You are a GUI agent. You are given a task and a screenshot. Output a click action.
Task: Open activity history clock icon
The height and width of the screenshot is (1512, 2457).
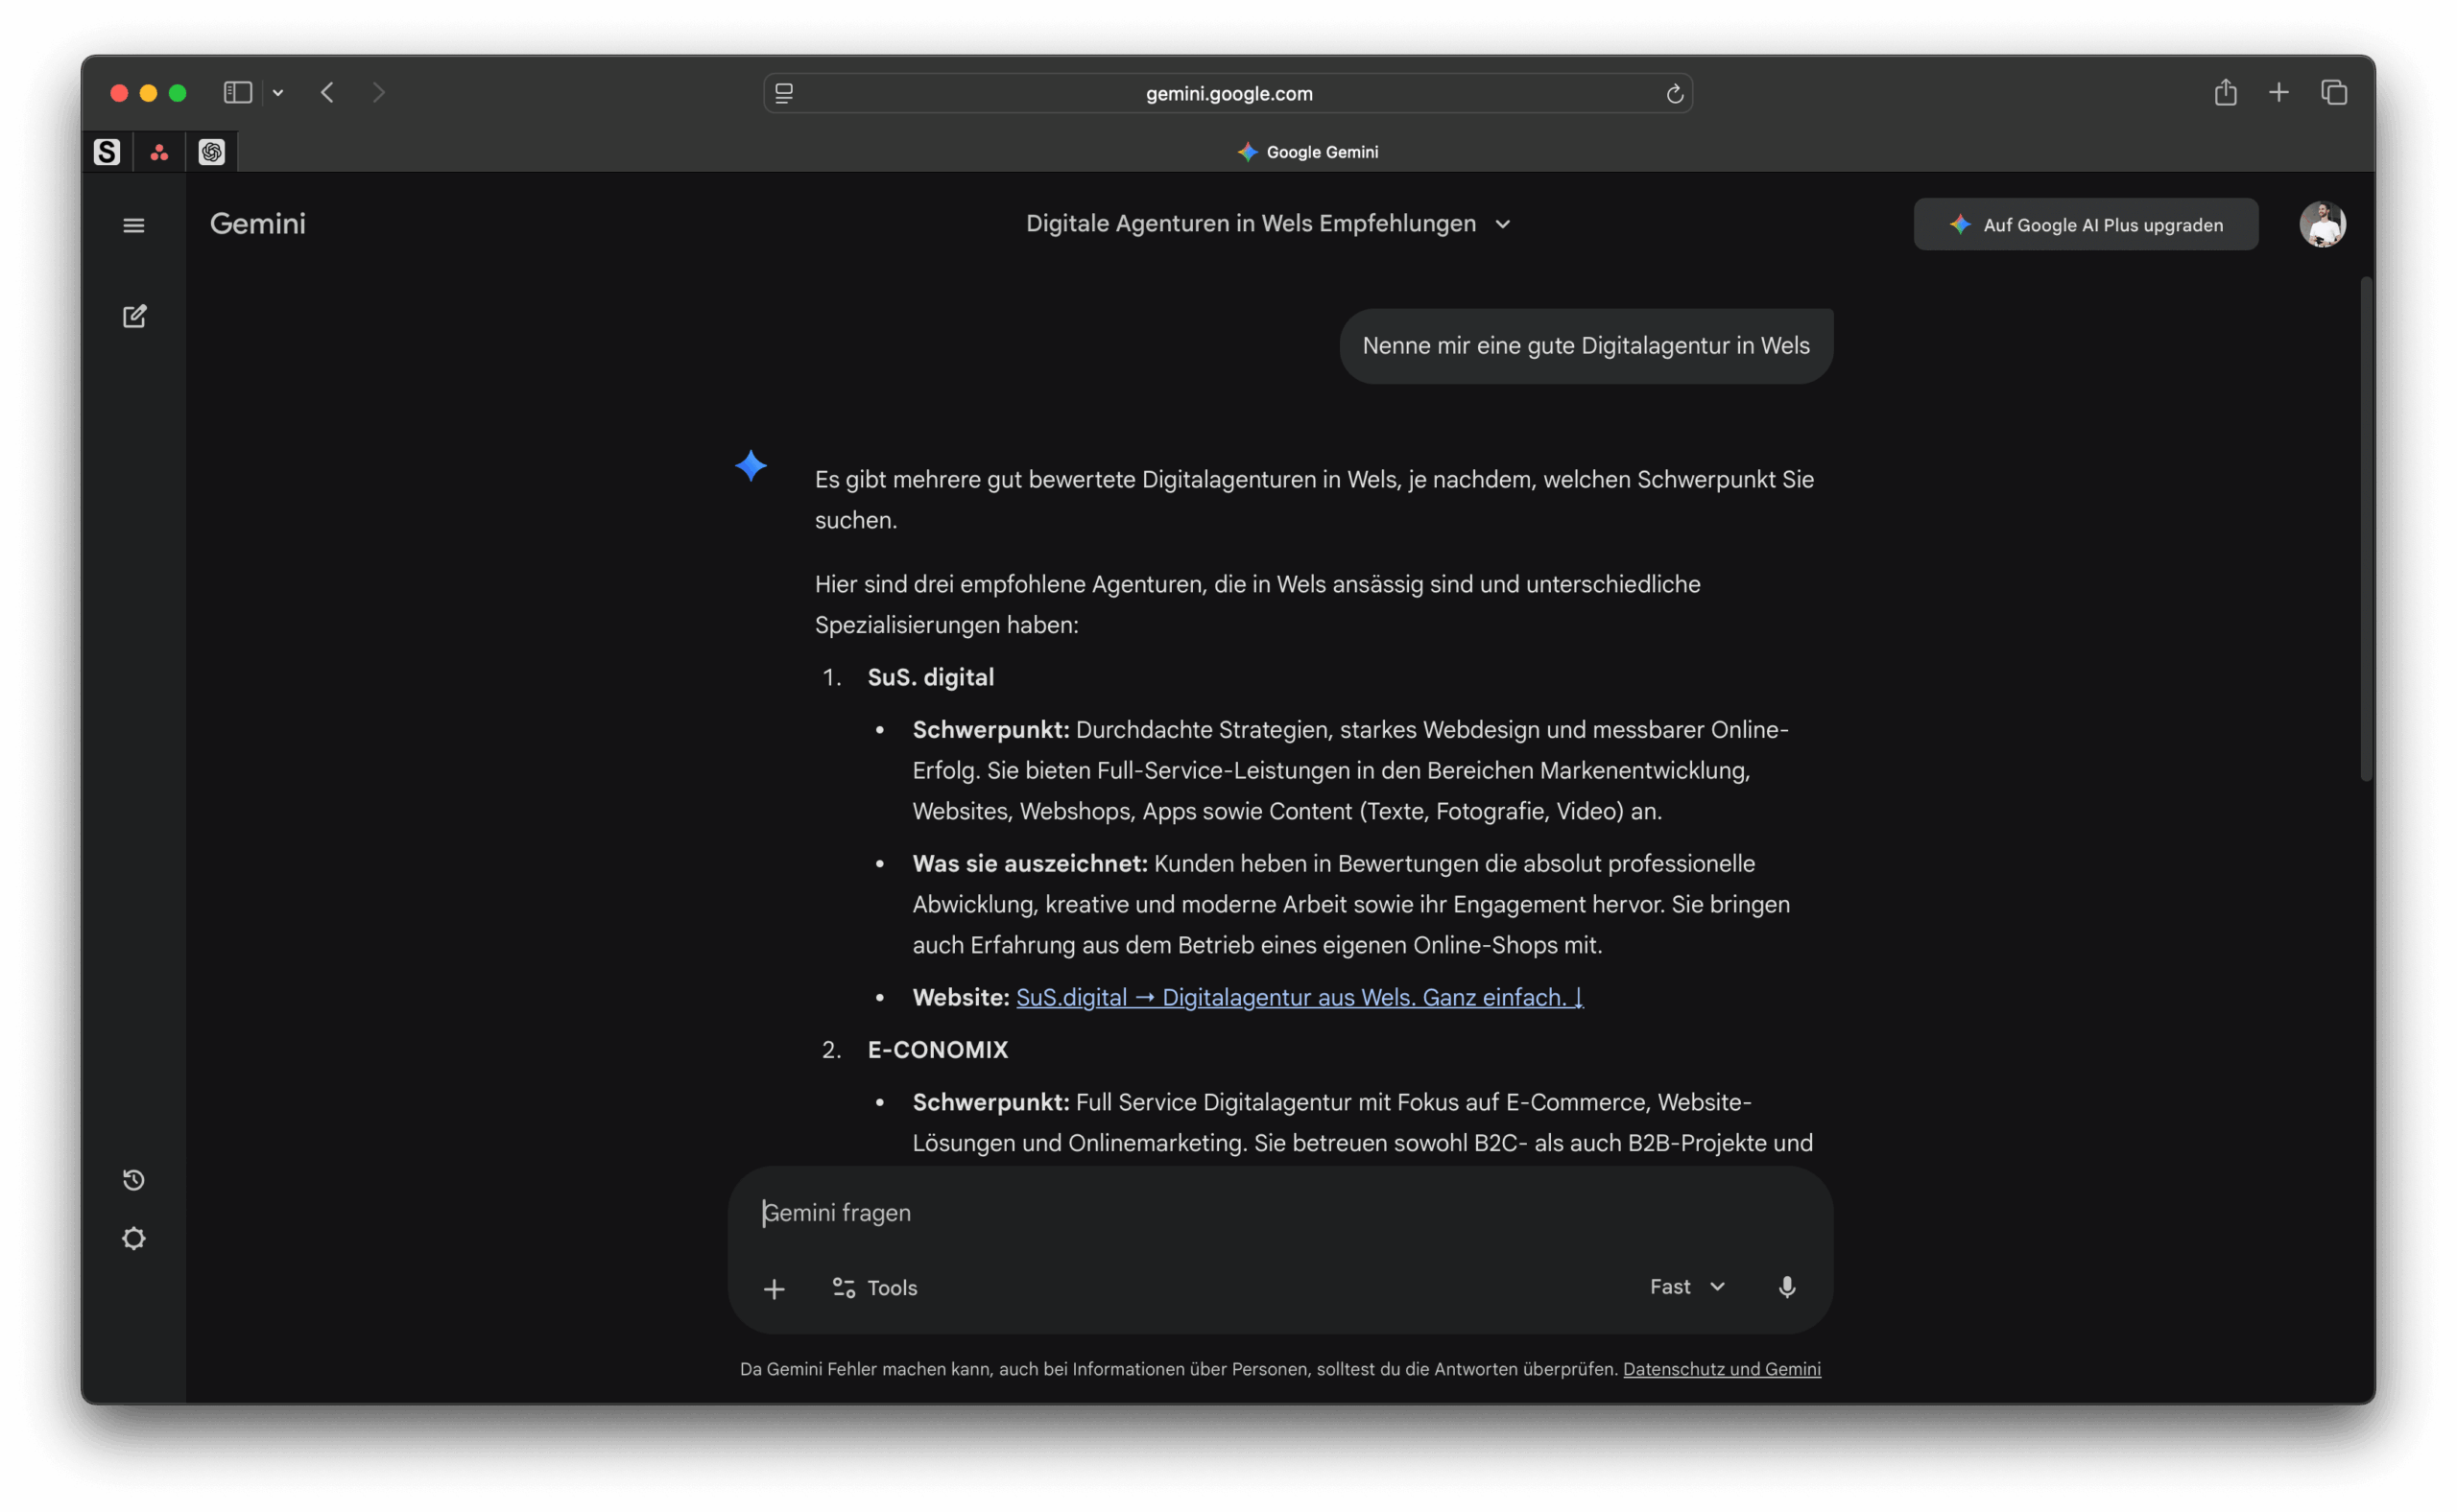coord(133,1180)
